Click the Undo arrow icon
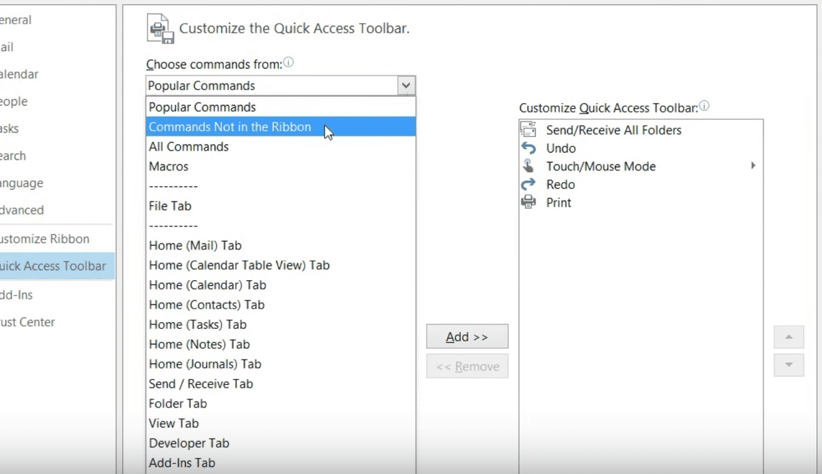This screenshot has width=822, height=474. point(529,148)
